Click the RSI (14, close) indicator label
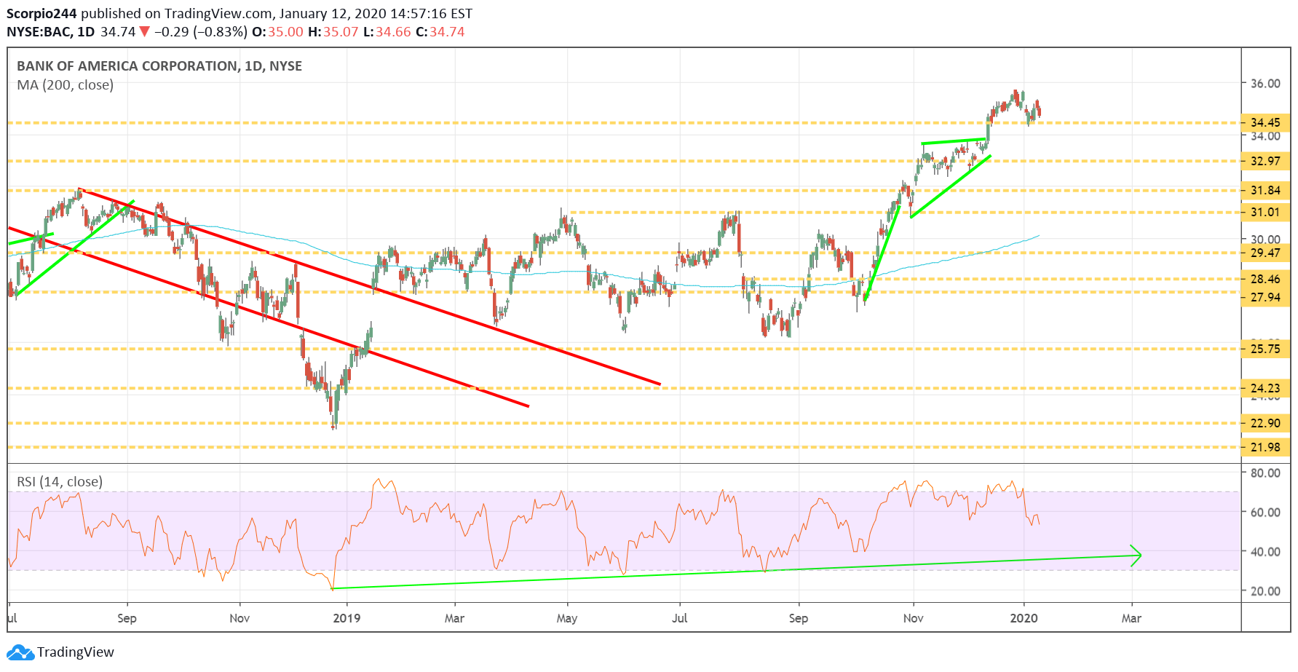 coord(60,482)
